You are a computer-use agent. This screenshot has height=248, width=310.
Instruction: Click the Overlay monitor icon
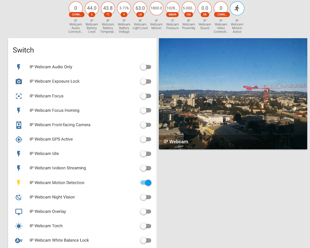point(19,212)
